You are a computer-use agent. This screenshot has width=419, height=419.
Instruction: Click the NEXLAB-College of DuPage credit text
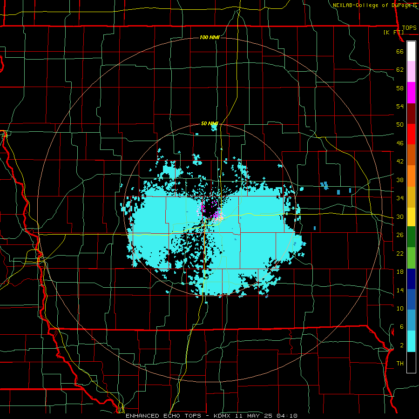372,5
